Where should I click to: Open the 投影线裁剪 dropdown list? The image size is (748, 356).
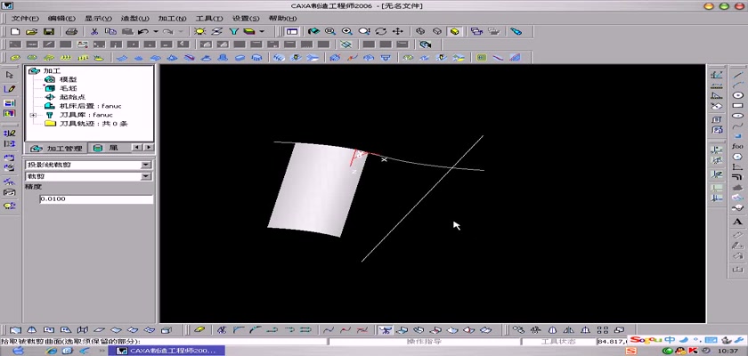146,165
